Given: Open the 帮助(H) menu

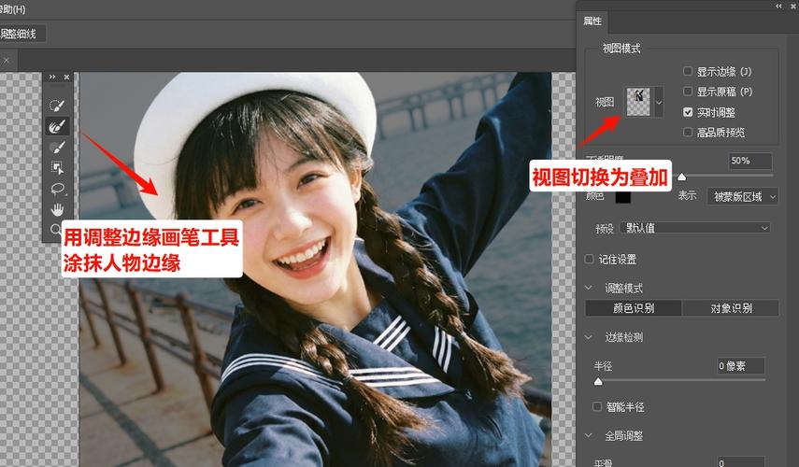Looking at the screenshot, I should tap(12, 9).
